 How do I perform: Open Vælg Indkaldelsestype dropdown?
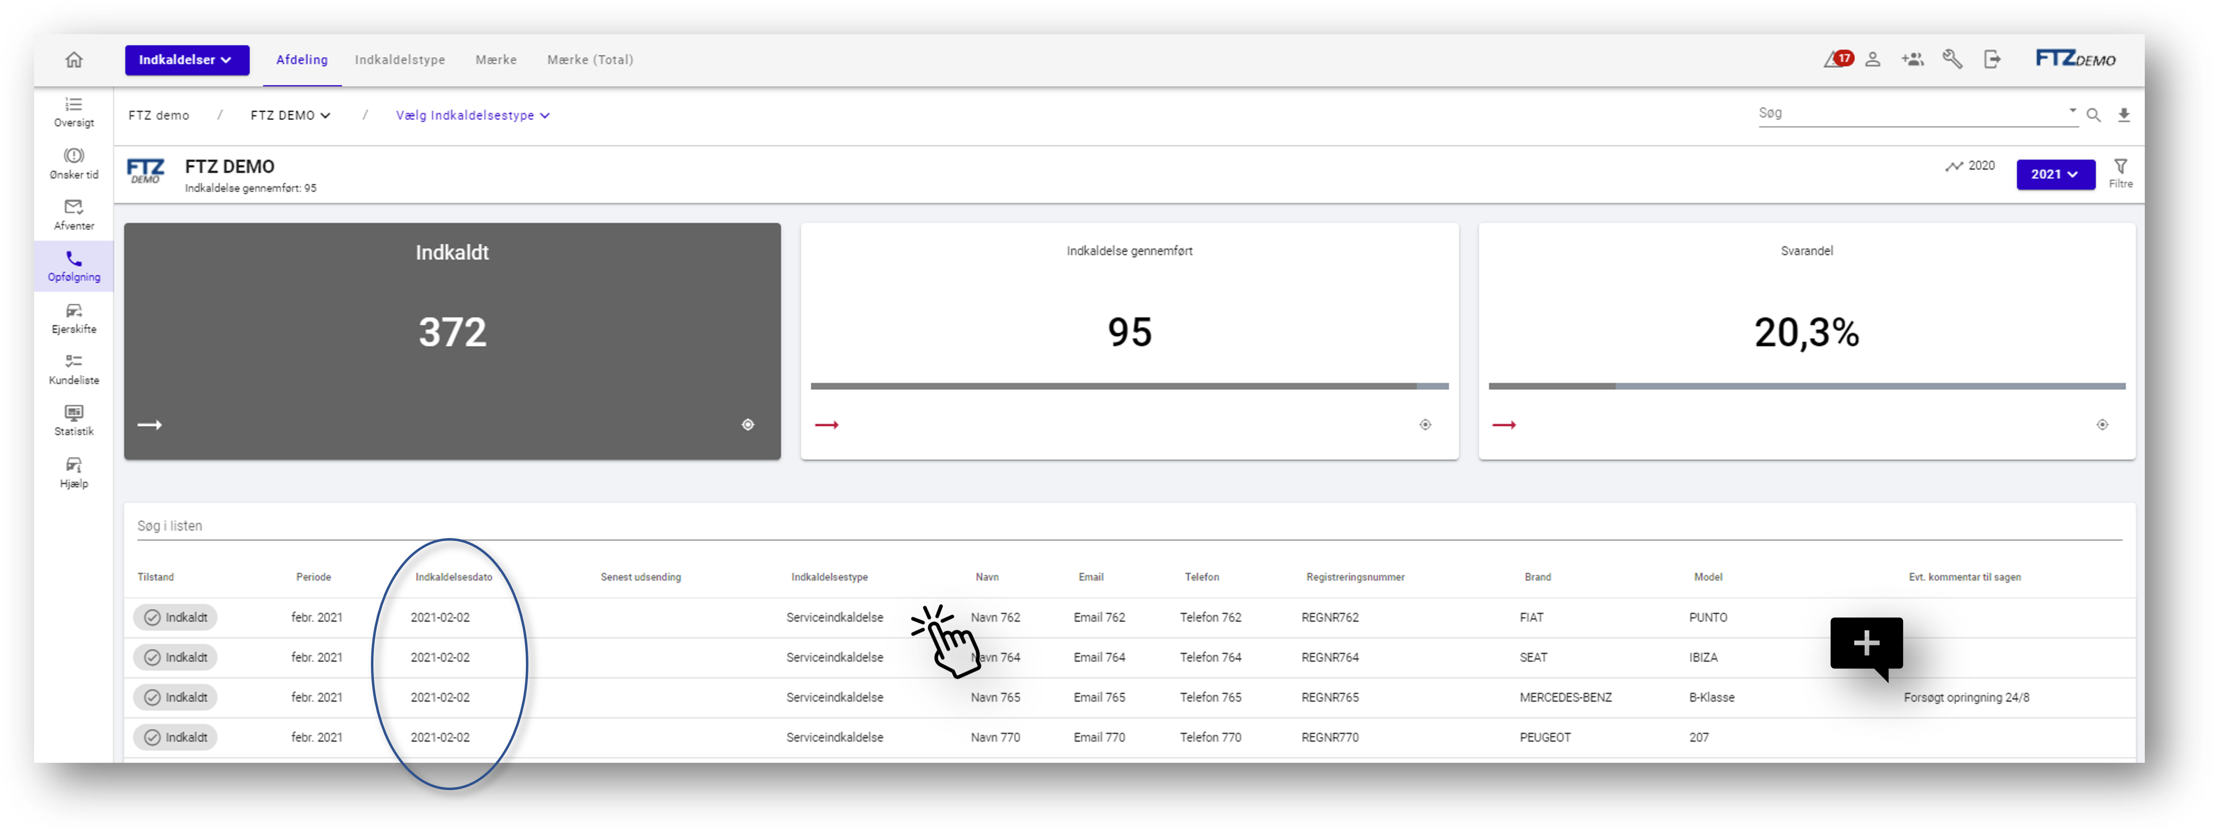click(x=473, y=115)
